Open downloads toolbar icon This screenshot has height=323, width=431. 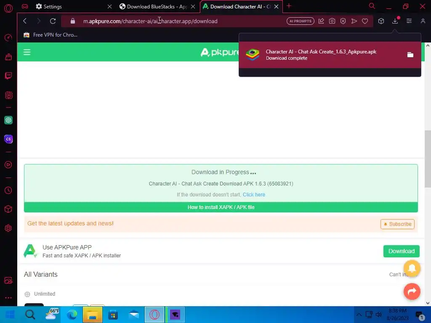click(395, 21)
